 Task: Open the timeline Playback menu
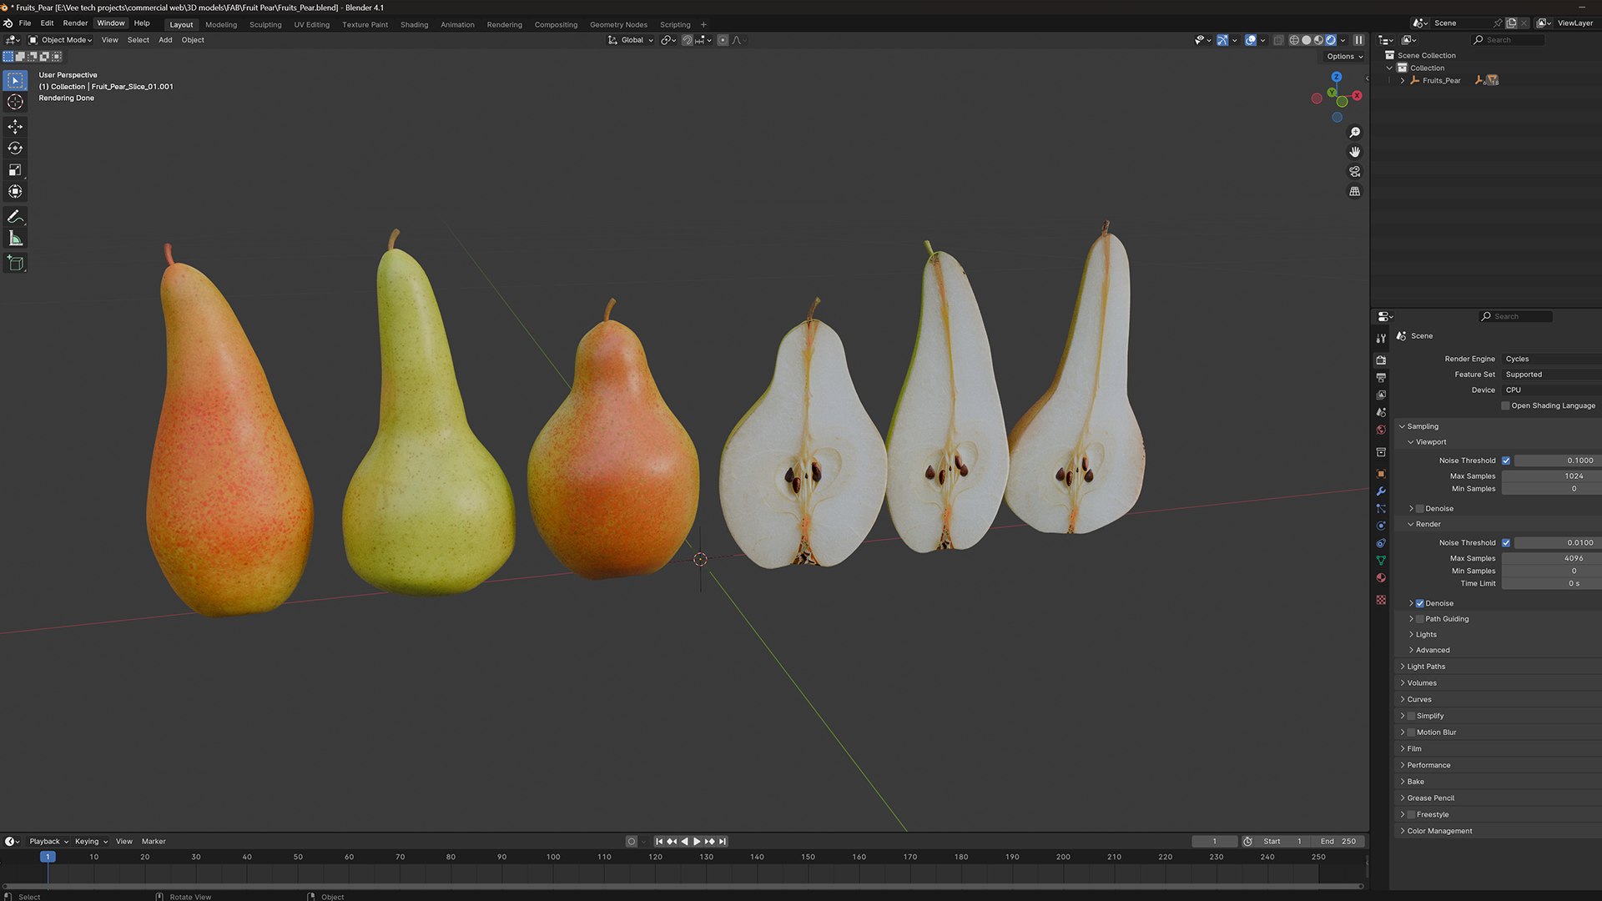[x=48, y=842]
